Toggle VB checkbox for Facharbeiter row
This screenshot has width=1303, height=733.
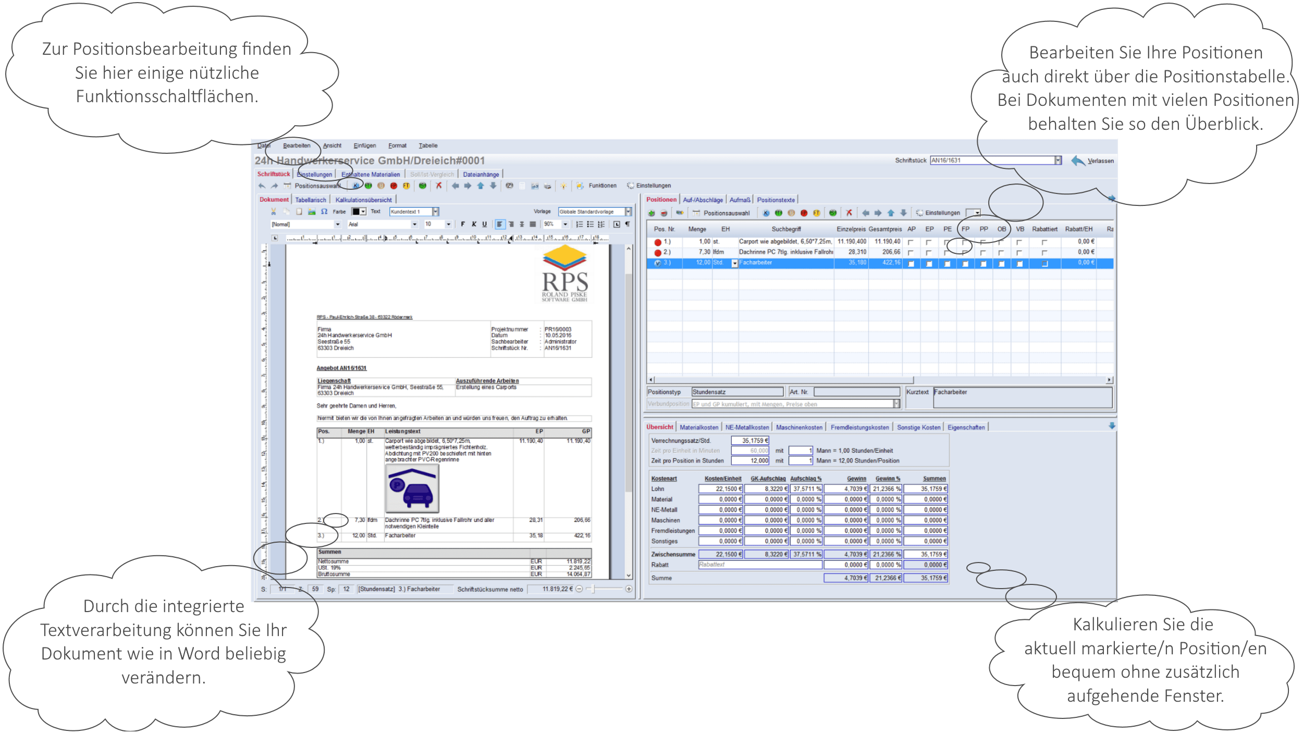(1019, 264)
